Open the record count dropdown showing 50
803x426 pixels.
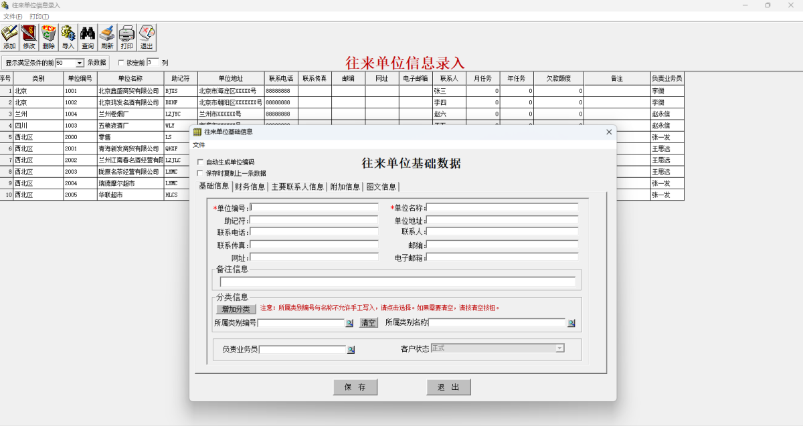pos(80,62)
